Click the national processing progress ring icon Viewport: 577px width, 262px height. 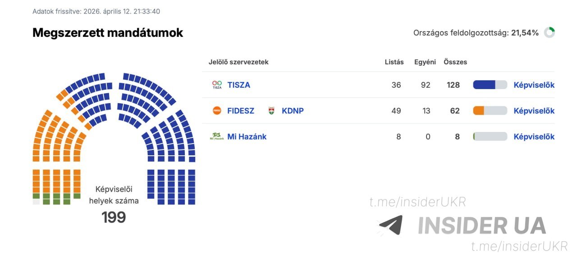pos(549,32)
